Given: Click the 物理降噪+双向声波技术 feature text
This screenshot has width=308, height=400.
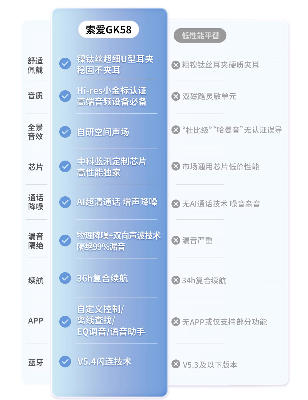Looking at the screenshot, I should (119, 236).
